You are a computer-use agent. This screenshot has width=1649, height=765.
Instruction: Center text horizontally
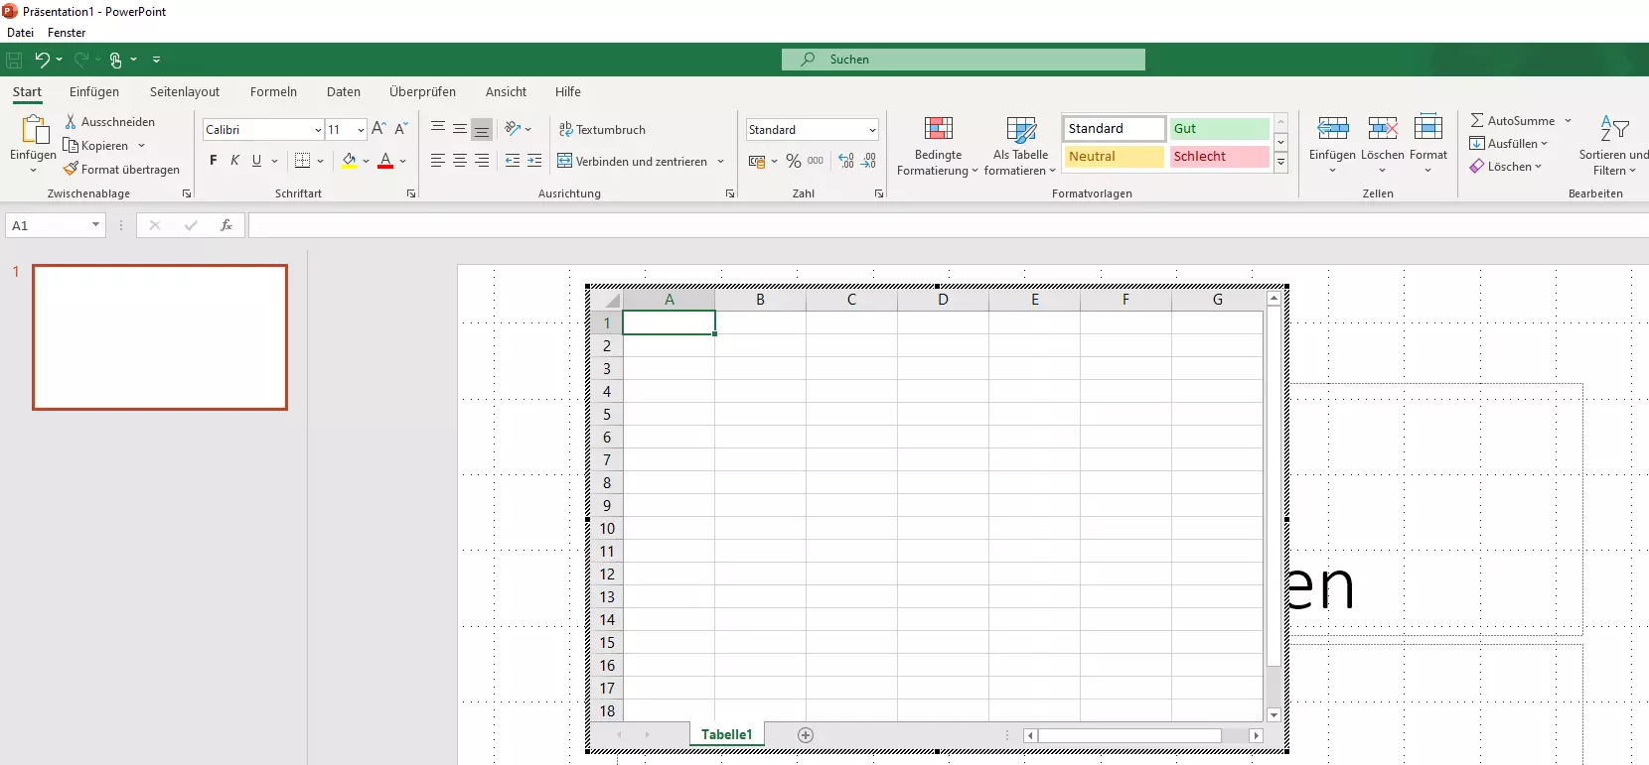click(460, 161)
